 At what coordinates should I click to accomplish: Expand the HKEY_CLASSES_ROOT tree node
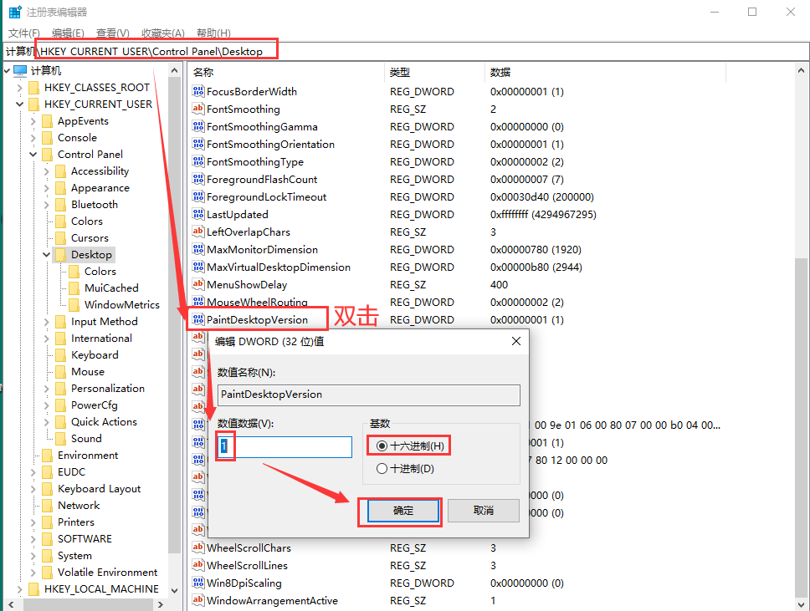tap(19, 88)
